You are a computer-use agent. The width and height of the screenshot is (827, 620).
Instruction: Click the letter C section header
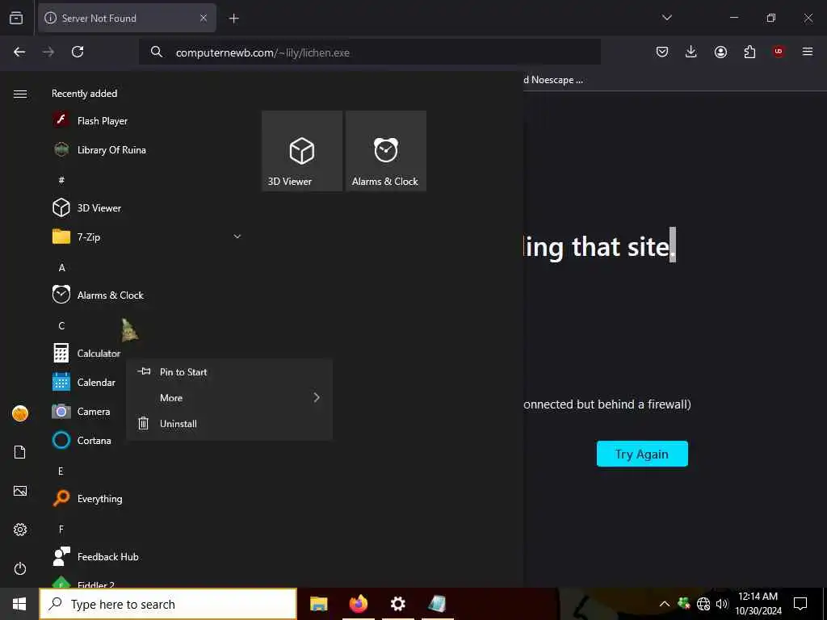pyautogui.click(x=61, y=325)
